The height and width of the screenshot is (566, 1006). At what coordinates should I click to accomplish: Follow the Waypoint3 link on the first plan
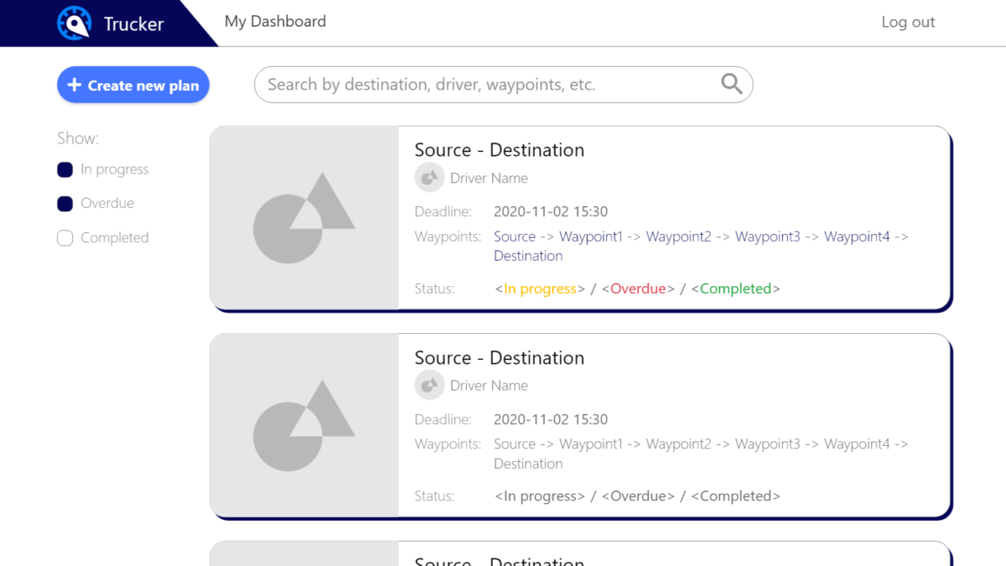pos(768,236)
